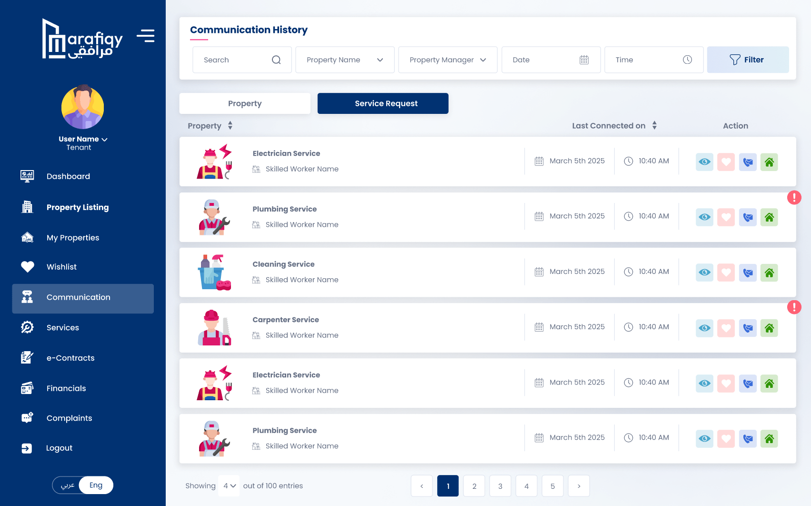Switch language to Arabic
811x506 pixels.
point(68,485)
